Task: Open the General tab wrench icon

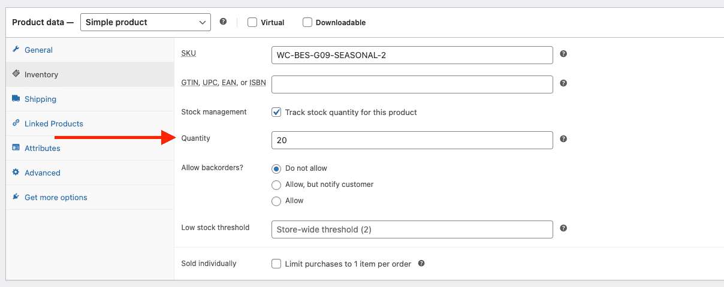Action: coord(16,50)
